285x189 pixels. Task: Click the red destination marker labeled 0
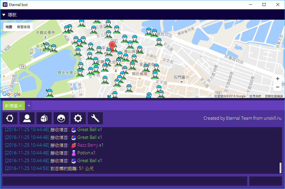point(112,47)
